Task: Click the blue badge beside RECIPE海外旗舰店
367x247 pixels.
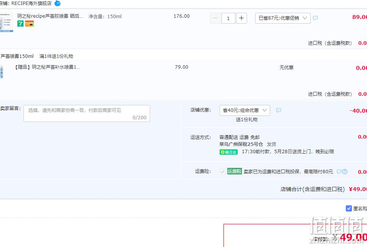Action: (x=58, y=3)
